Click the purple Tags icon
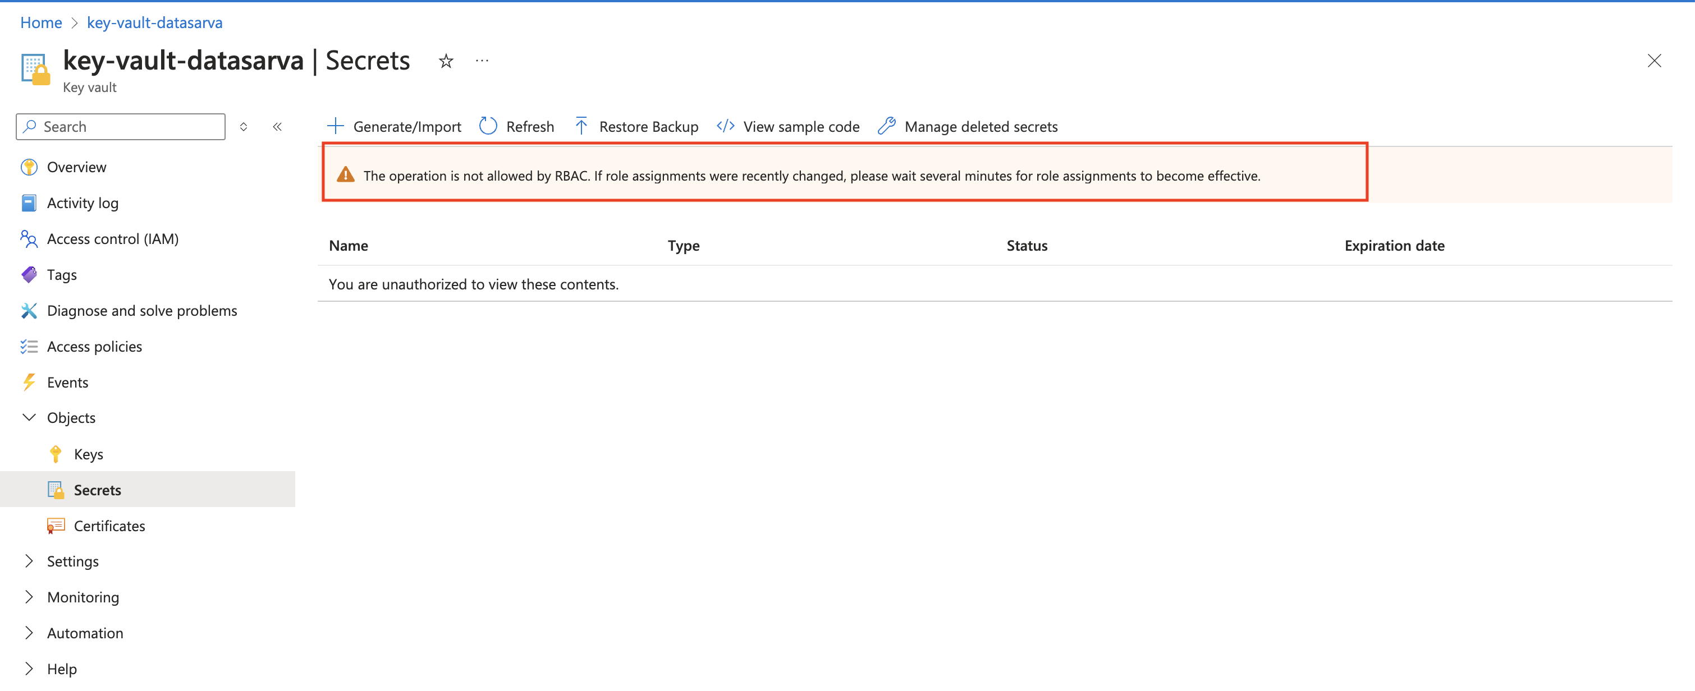The height and width of the screenshot is (691, 1695). click(x=29, y=275)
